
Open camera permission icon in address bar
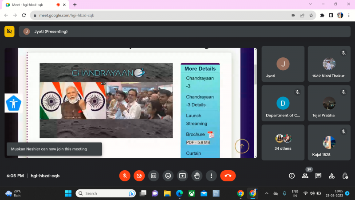[293, 16]
